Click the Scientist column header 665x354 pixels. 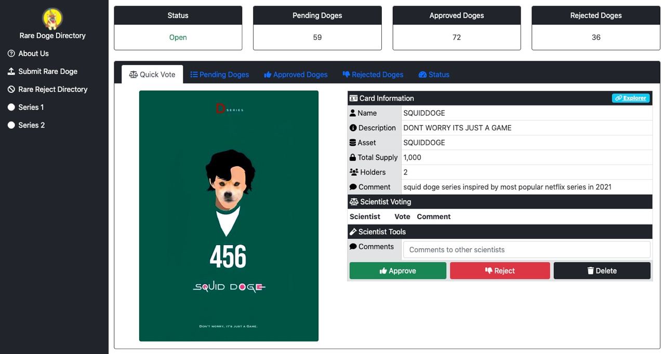365,216
